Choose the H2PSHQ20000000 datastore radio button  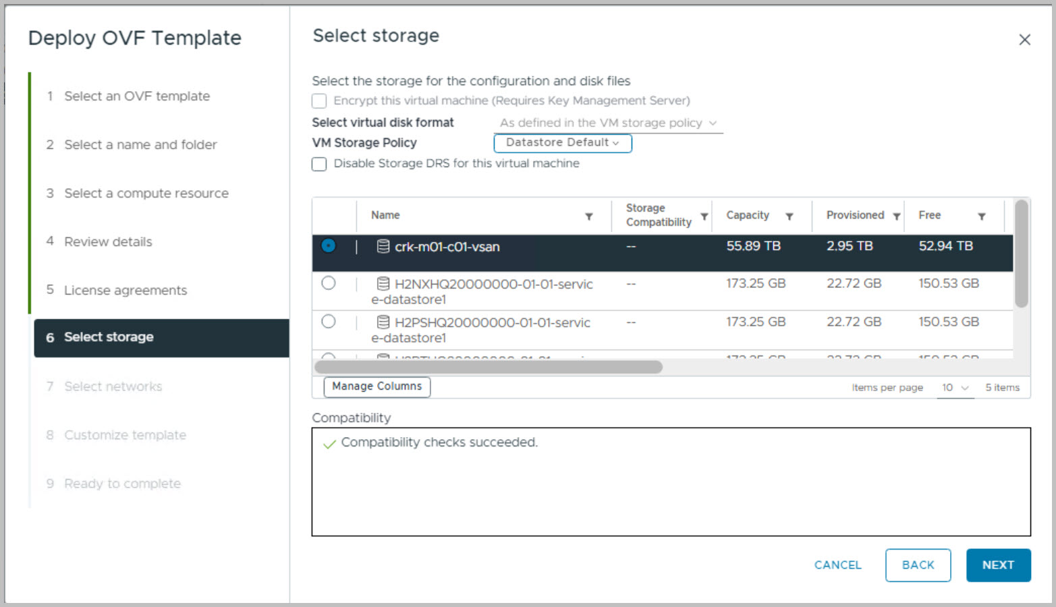click(329, 322)
